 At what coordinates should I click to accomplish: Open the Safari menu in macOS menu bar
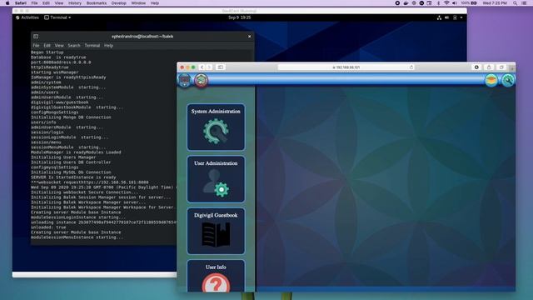point(21,3)
